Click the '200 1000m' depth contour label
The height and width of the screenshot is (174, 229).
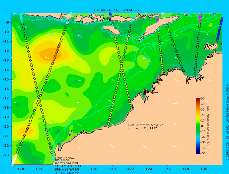(x=66, y=158)
